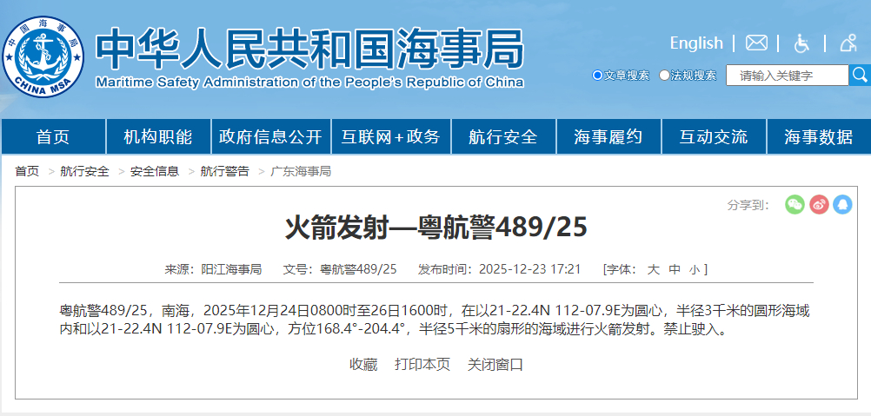Image resolution: width=871 pixels, height=416 pixels.
Task: Select the 法规搜索 radio button
Action: (x=665, y=76)
